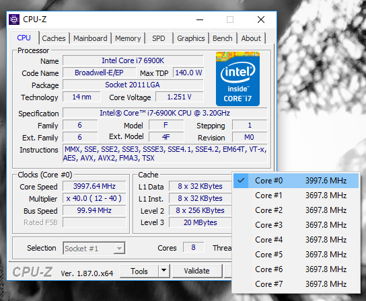Click version text 'Ver. 1.87.0.x64'
Image resolution: width=366 pixels, height=301 pixels.
tap(87, 273)
